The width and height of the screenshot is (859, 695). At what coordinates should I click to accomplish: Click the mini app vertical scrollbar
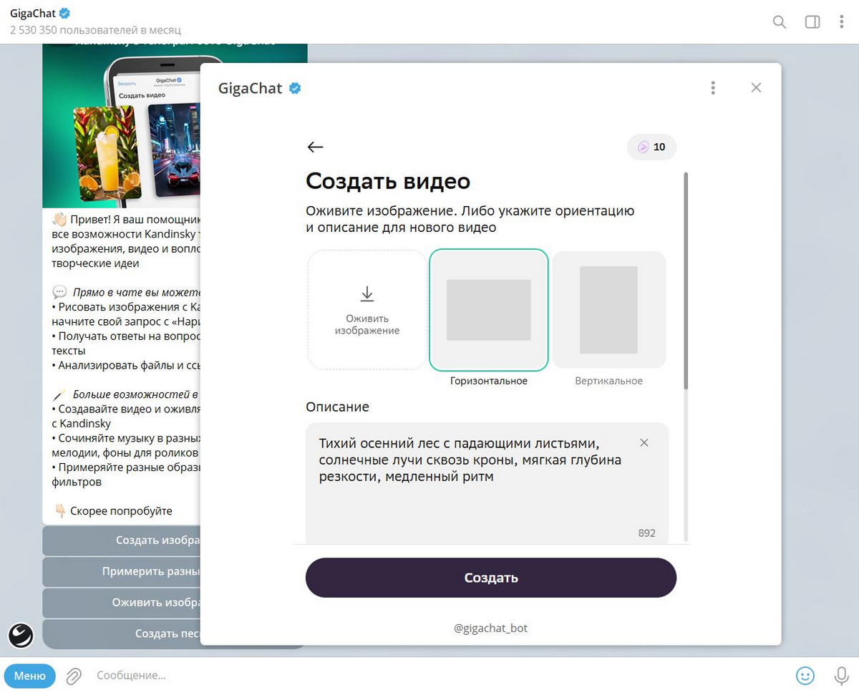(x=686, y=281)
